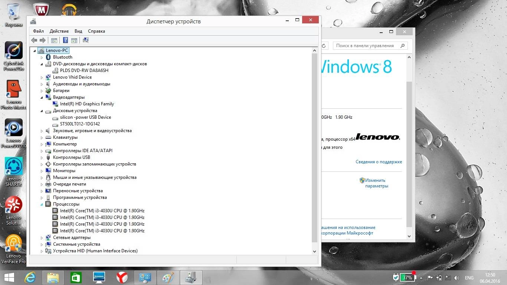Select Intel(R) HD Graphics Family
The width and height of the screenshot is (507, 285).
pos(87,104)
